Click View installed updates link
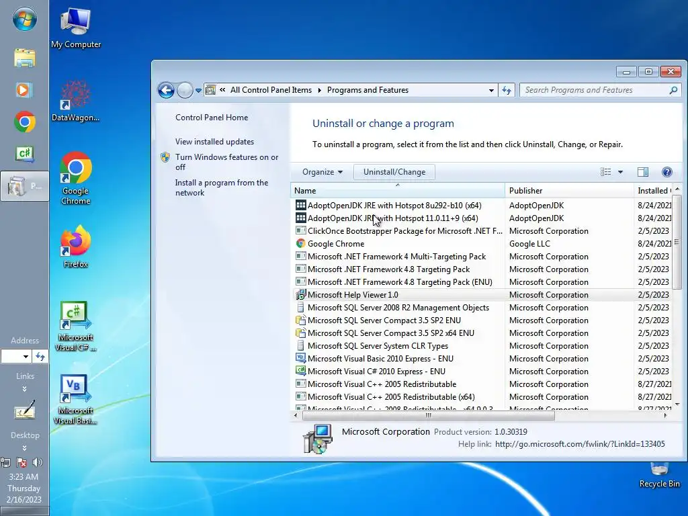 [214, 142]
